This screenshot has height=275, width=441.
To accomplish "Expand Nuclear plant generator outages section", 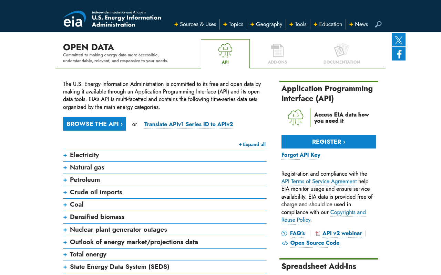I will (x=165, y=230).
